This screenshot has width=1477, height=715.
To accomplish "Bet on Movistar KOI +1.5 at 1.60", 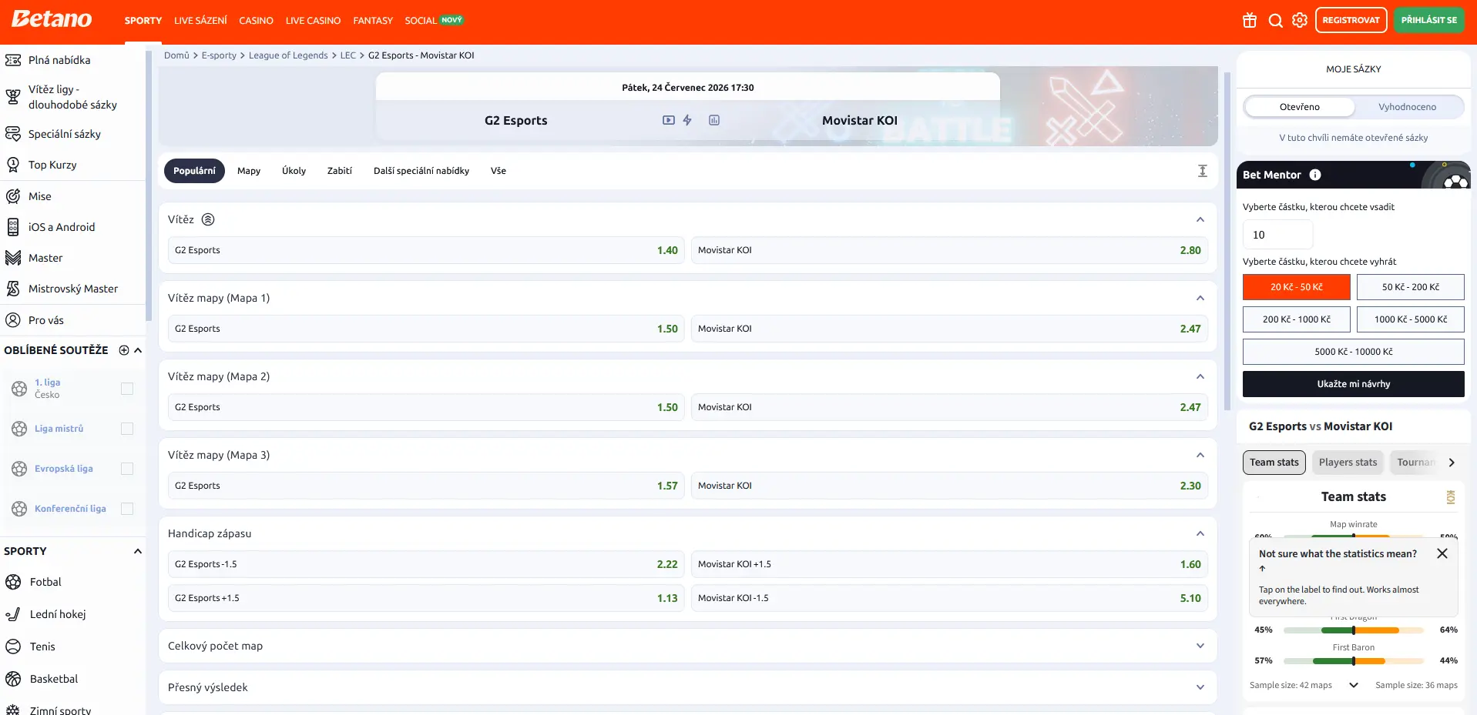I will (x=949, y=564).
